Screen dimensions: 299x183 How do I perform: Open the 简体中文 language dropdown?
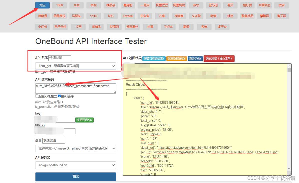pyautogui.click(x=76, y=148)
